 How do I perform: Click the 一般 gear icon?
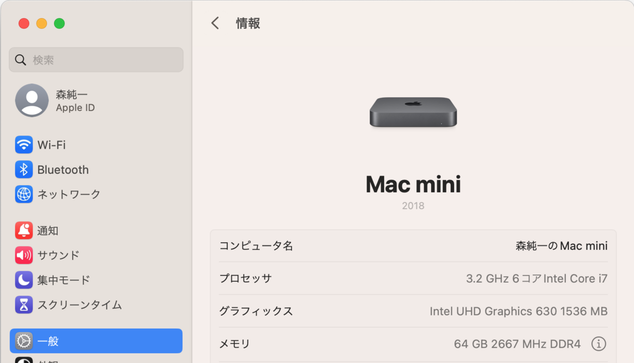[24, 341]
